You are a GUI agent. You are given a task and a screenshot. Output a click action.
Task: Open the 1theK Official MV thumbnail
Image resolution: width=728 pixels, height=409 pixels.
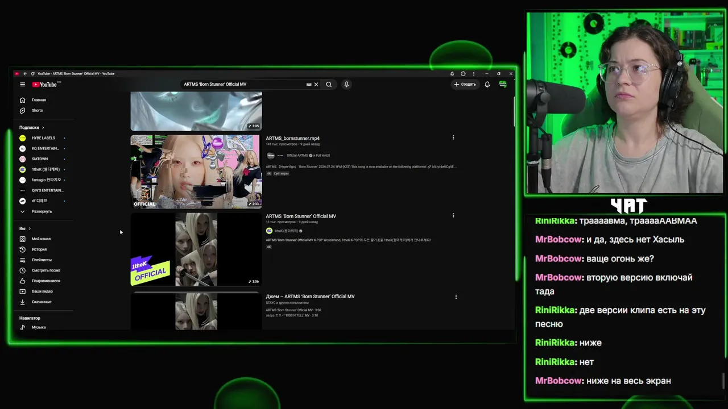pyautogui.click(x=196, y=249)
